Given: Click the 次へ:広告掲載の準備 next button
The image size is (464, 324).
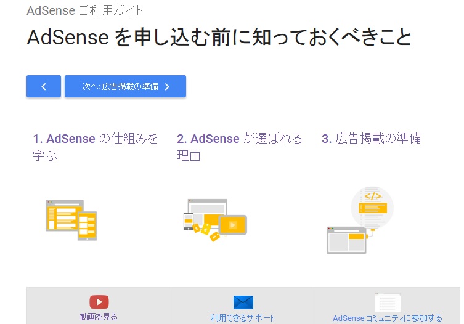Looking at the screenshot, I should 125,86.
